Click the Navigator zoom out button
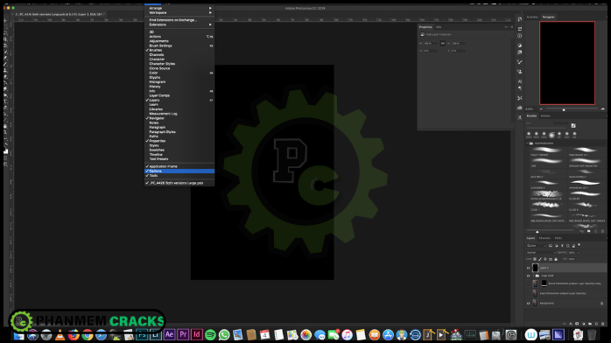This screenshot has width=611, height=343. [x=541, y=109]
